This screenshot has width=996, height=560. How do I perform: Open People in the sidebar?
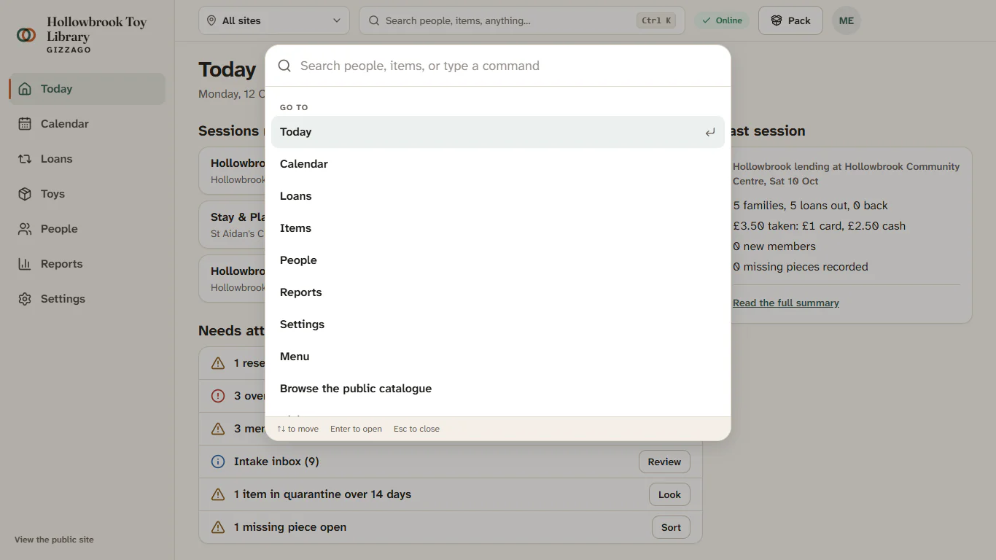(x=87, y=229)
